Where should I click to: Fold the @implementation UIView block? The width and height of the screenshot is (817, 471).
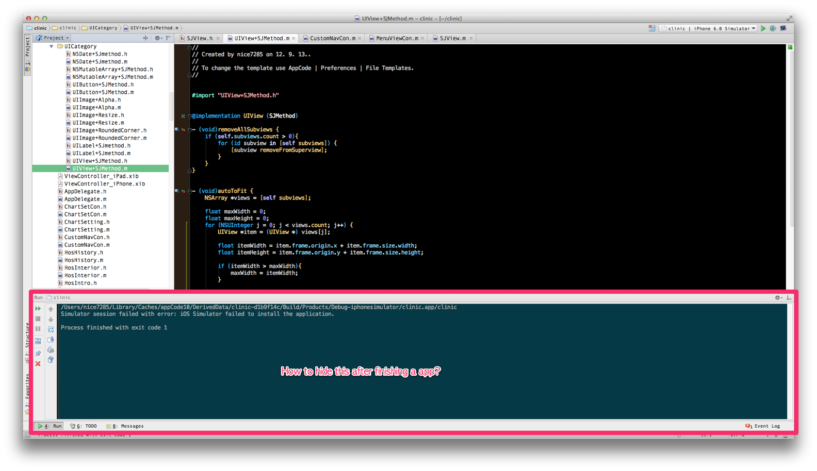point(190,116)
